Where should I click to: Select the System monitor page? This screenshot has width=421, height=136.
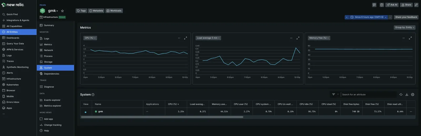(55, 68)
